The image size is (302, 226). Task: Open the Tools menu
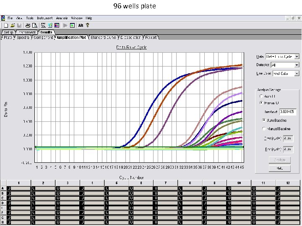pyautogui.click(x=30, y=18)
